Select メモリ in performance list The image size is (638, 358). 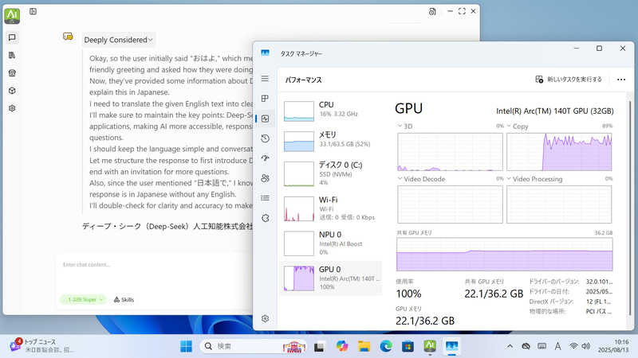[x=331, y=141]
